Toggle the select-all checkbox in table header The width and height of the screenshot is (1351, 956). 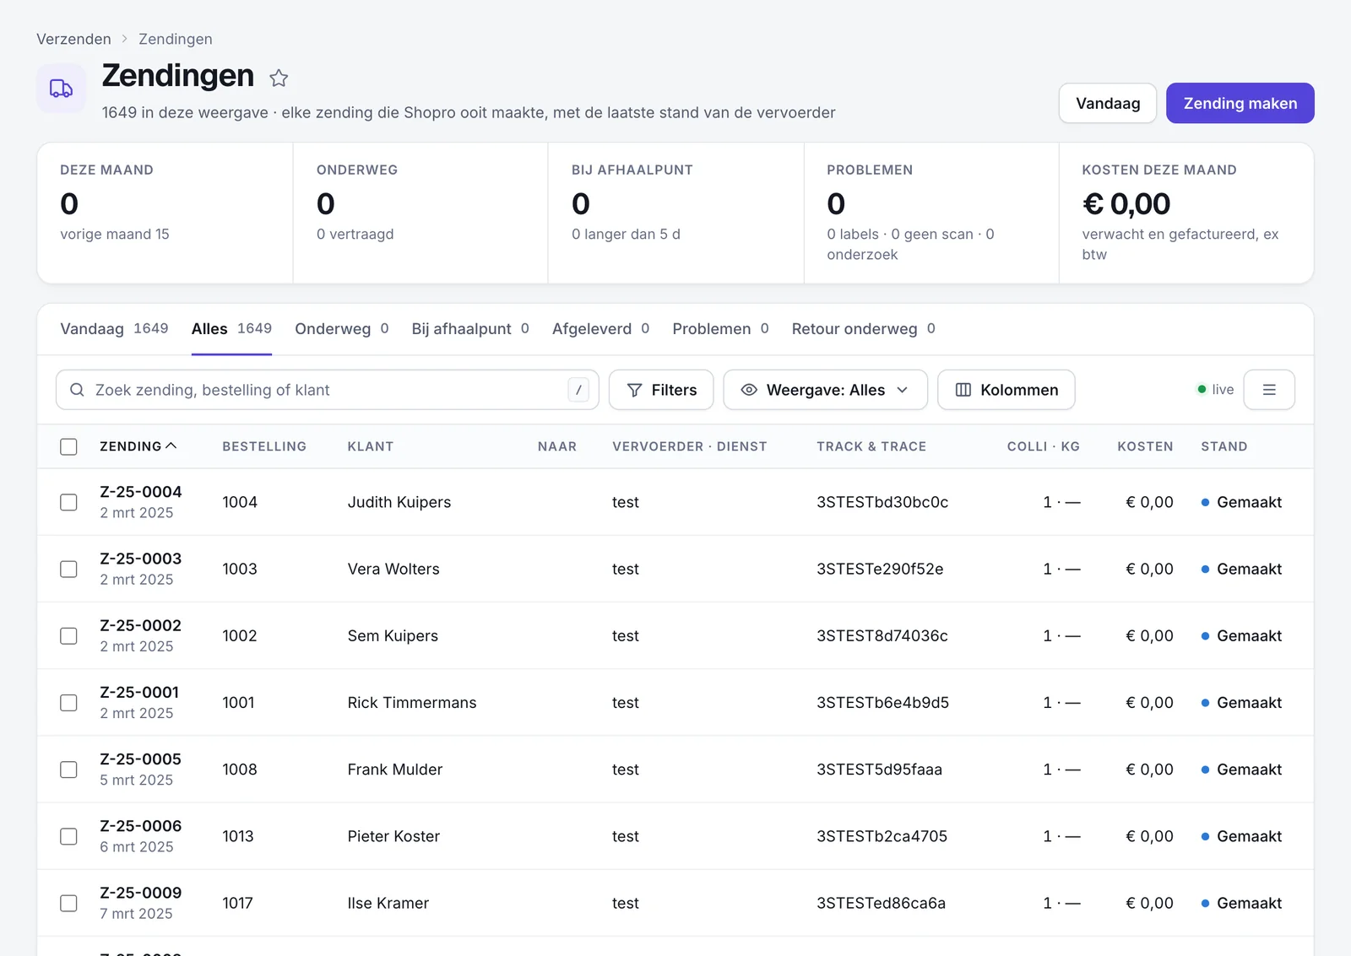[x=69, y=446]
